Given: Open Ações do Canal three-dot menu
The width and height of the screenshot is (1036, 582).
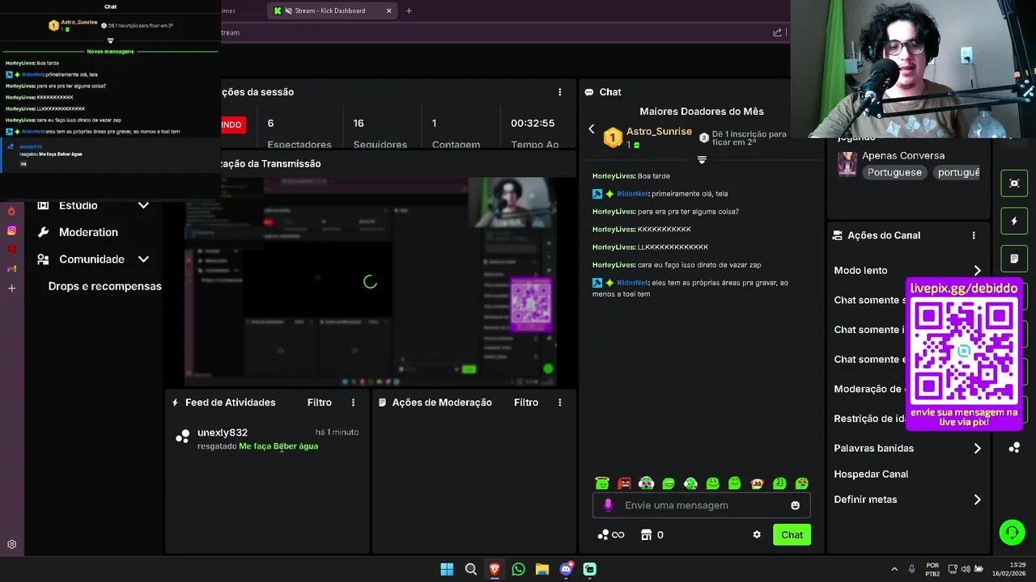Looking at the screenshot, I should click(974, 235).
